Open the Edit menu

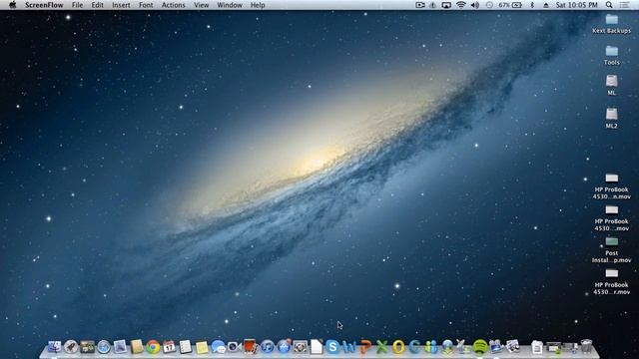tap(98, 5)
